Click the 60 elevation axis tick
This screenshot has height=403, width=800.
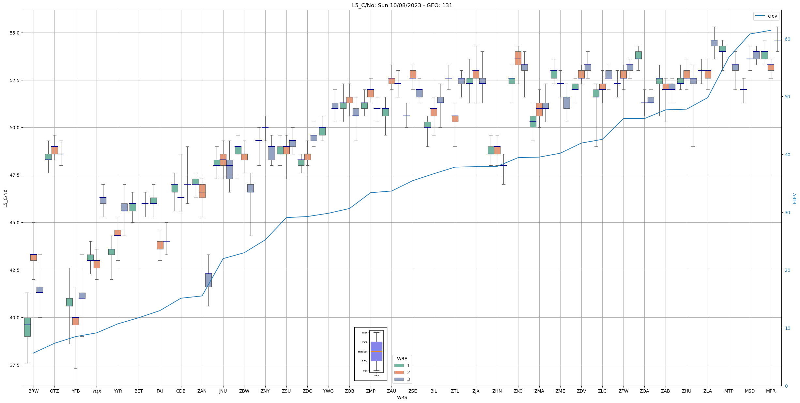(x=788, y=39)
